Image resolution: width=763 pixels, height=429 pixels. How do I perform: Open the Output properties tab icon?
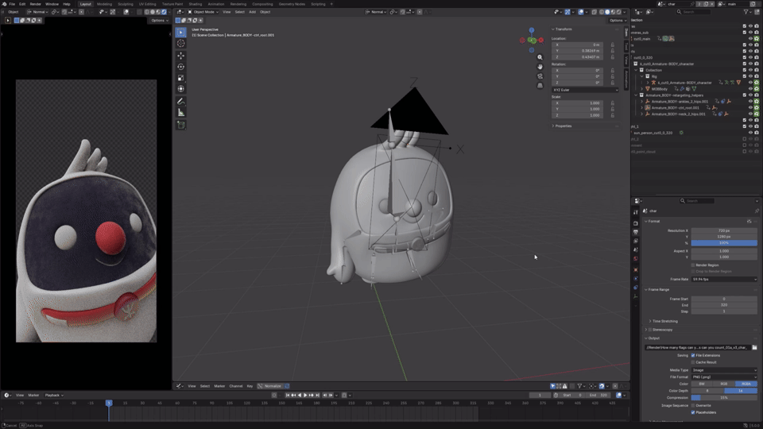[636, 232]
